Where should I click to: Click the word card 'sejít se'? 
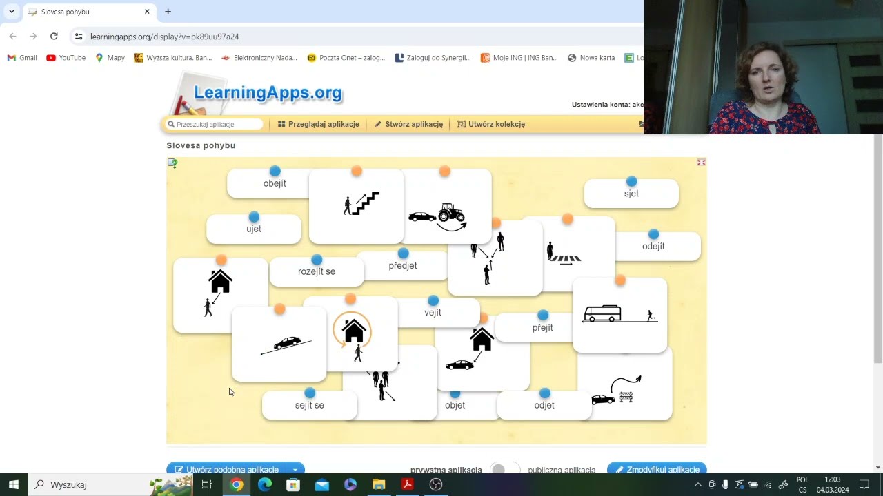tap(310, 405)
